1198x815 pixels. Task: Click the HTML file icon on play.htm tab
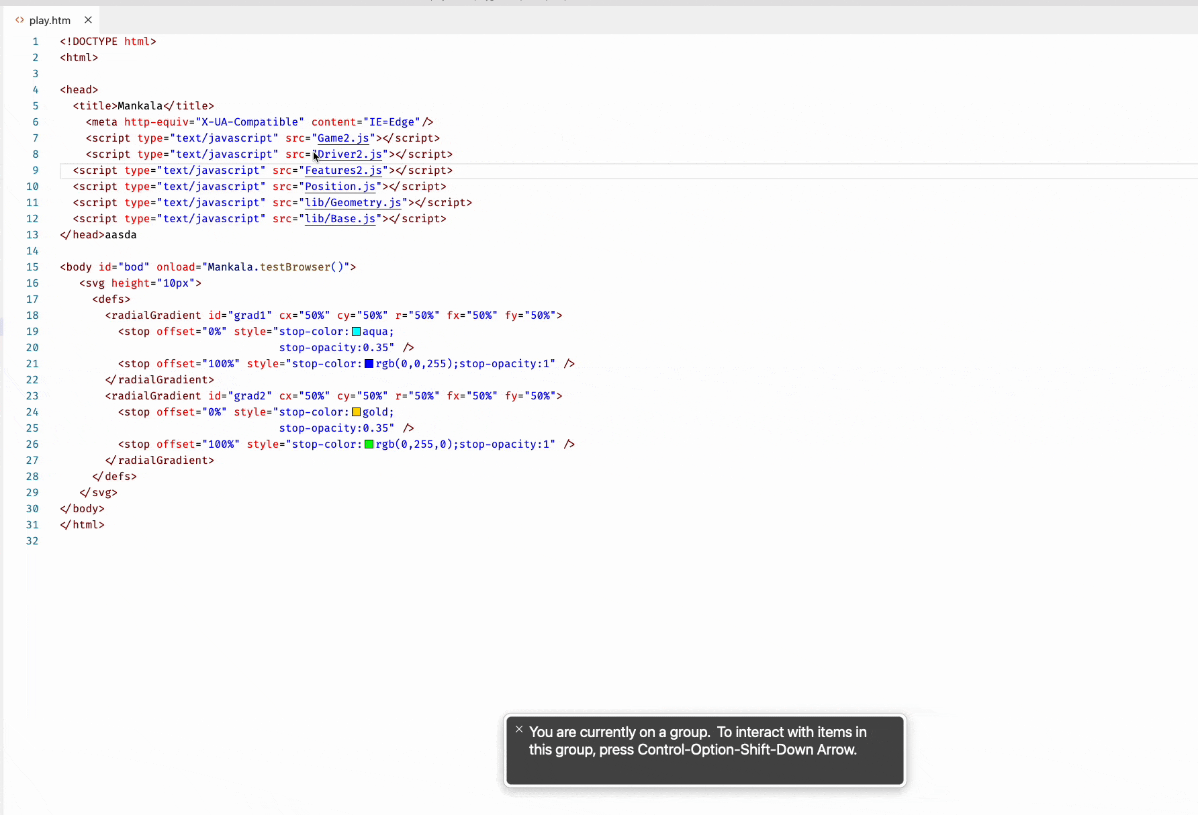pyautogui.click(x=19, y=20)
